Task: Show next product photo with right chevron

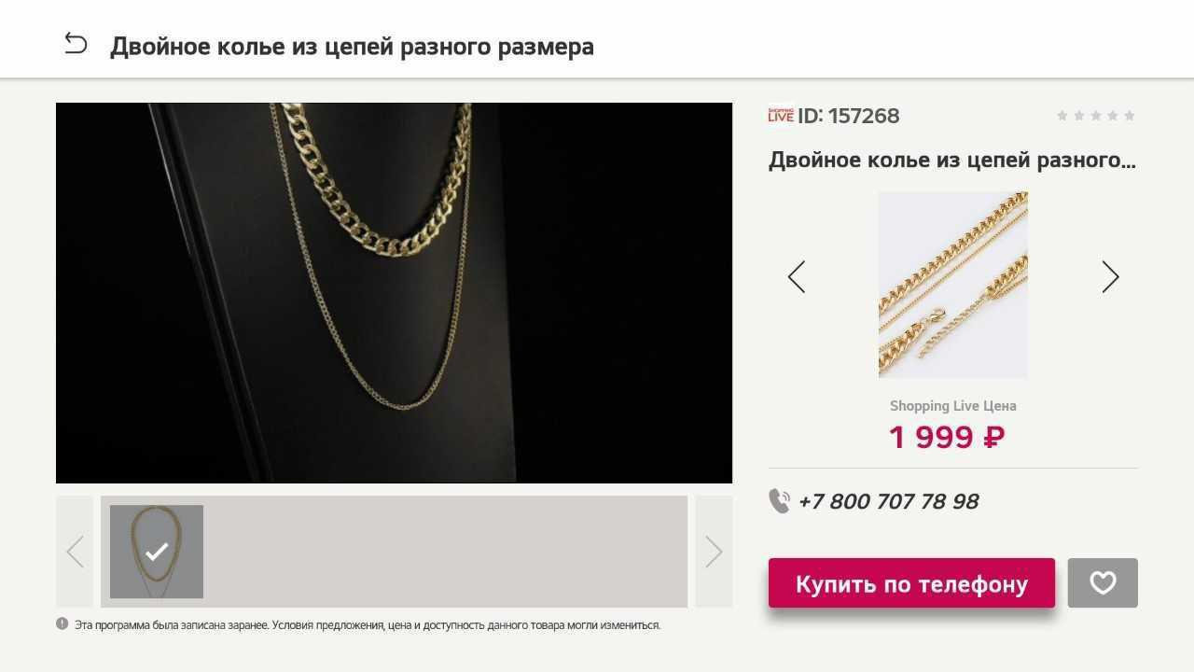Action: click(x=1110, y=277)
